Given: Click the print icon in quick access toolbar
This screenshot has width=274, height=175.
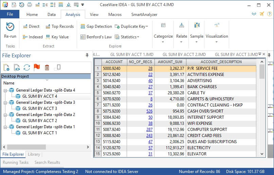Looking at the screenshot, I should (x=30, y=5).
